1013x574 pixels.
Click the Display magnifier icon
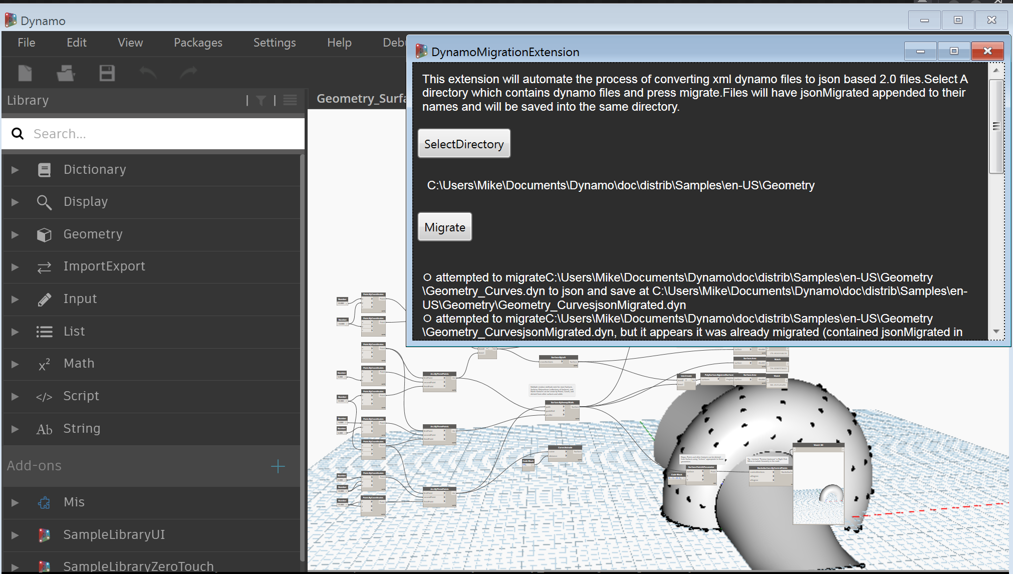44,202
